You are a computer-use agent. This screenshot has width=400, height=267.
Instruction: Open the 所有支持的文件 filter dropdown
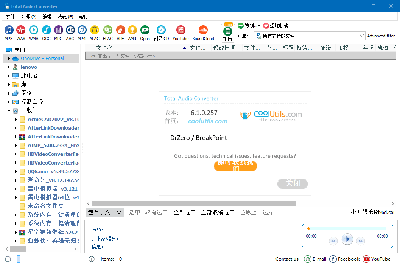[360, 35]
